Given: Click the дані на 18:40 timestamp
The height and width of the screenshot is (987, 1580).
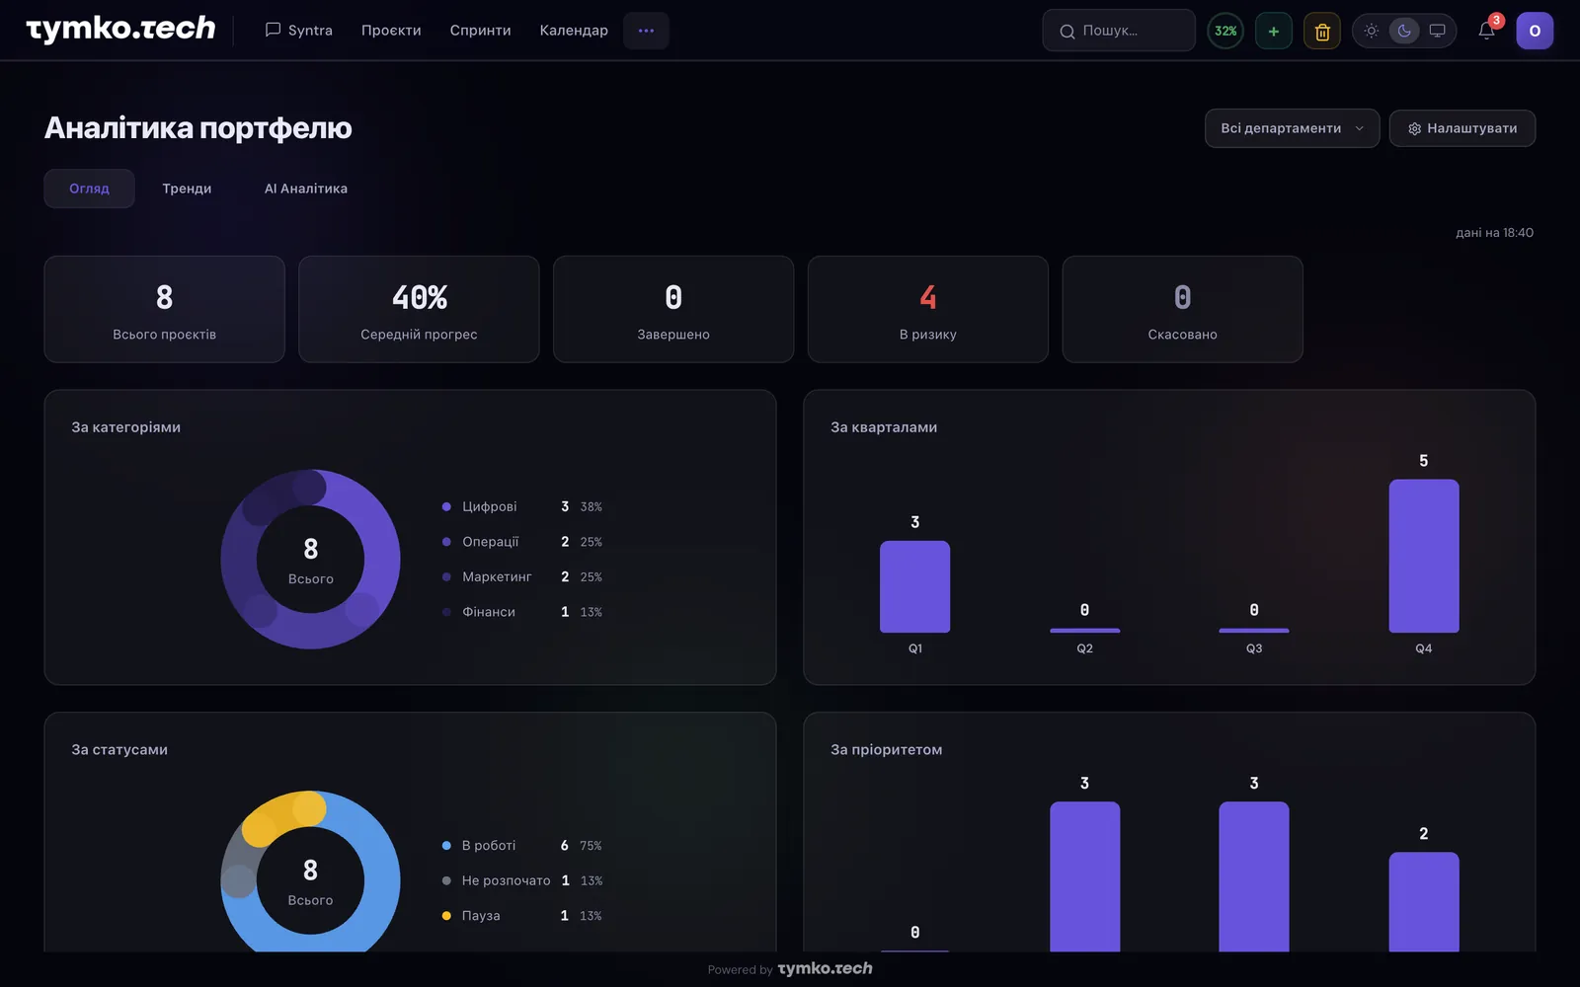Looking at the screenshot, I should [x=1494, y=233].
